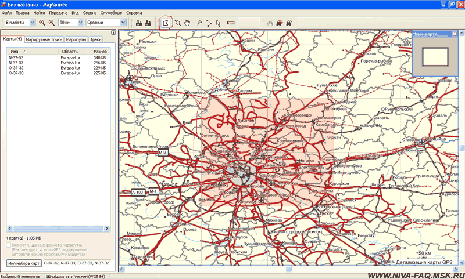Screen dimensions: 465x279
Task: Open the Правка menu
Action: point(23,13)
